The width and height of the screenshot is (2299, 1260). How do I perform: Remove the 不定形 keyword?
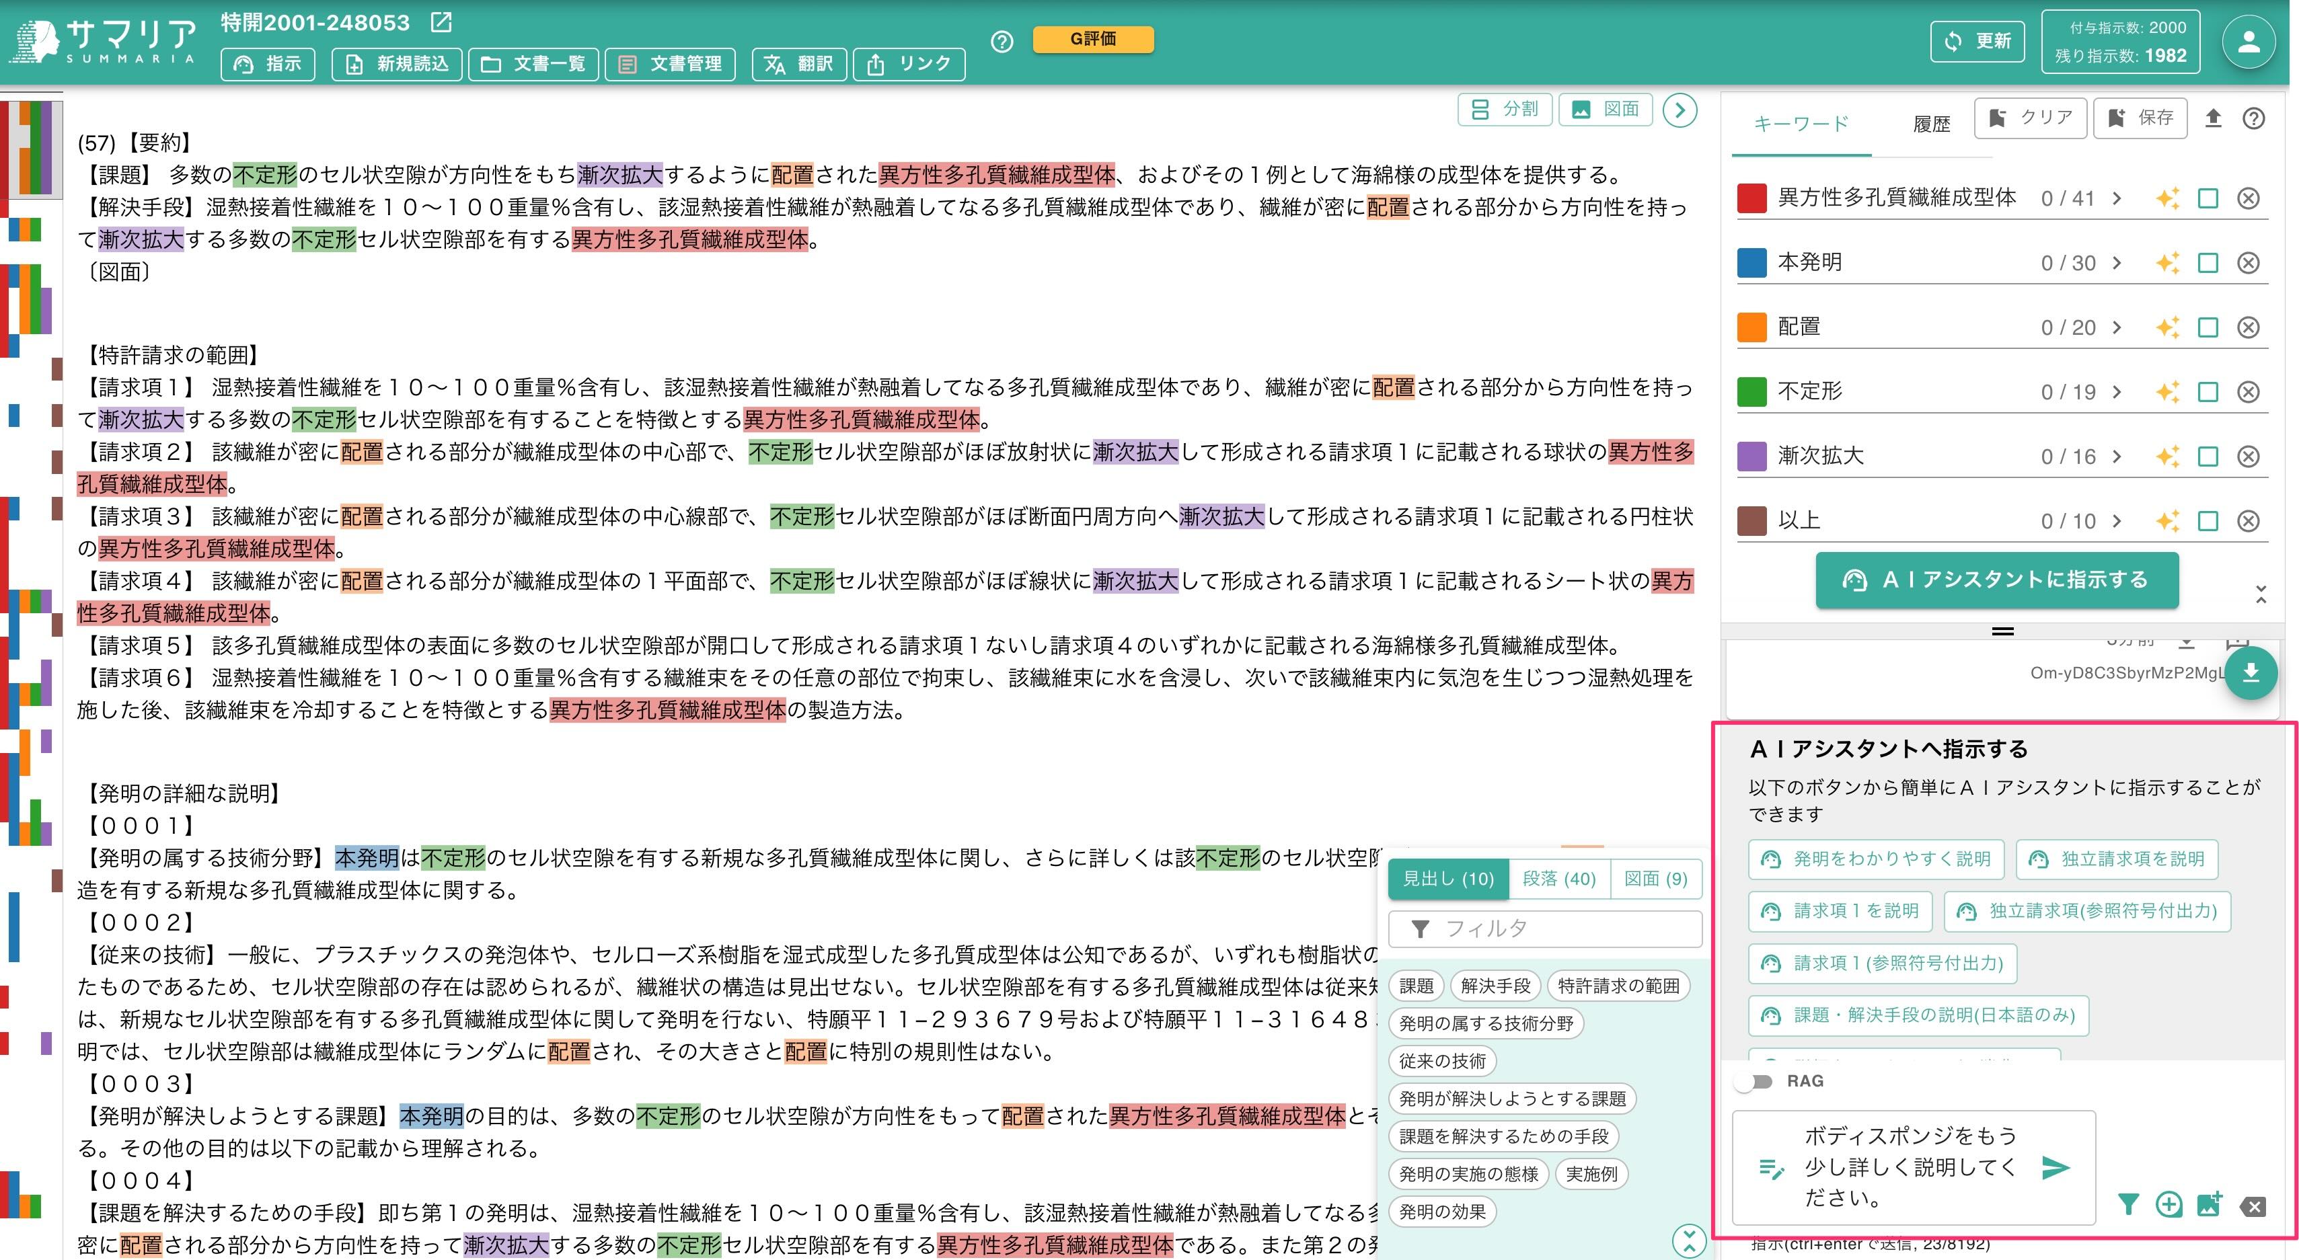coord(2248,392)
